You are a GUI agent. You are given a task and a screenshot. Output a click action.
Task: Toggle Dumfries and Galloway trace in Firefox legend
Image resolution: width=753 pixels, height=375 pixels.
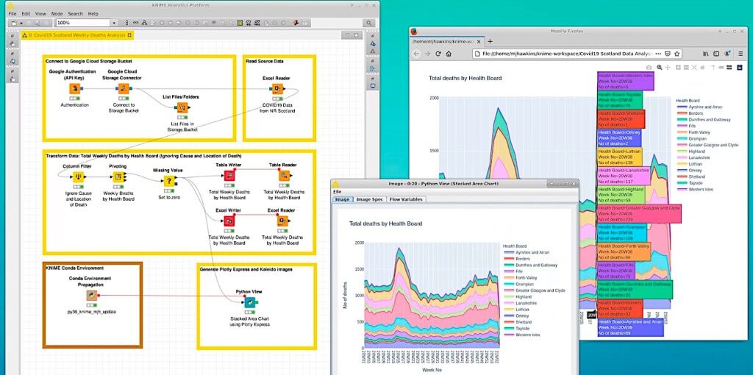704,120
